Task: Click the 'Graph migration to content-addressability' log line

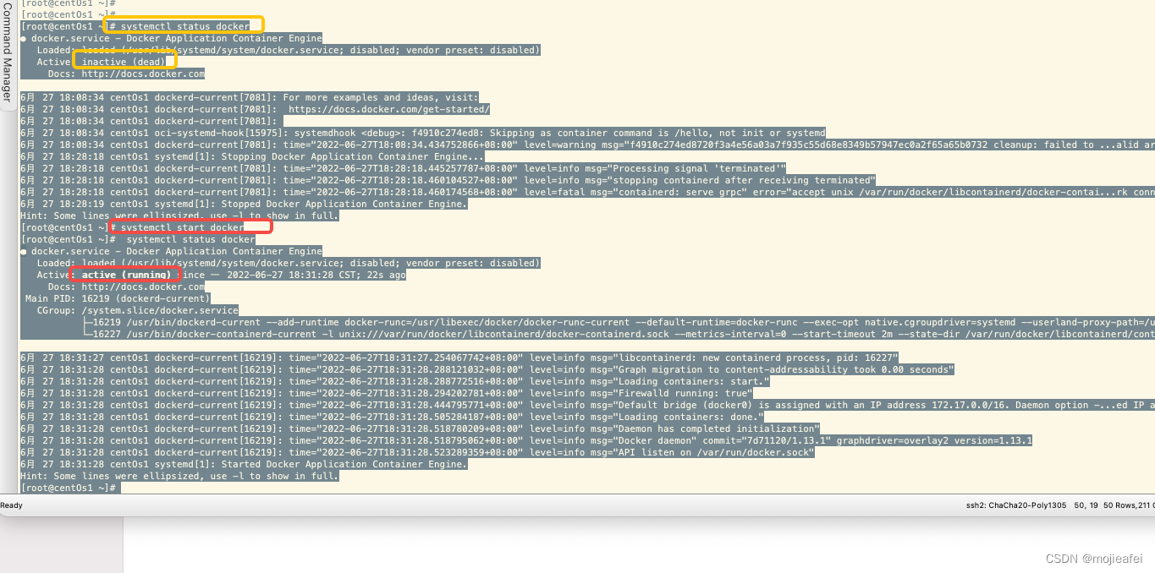Action: pyautogui.click(x=487, y=369)
